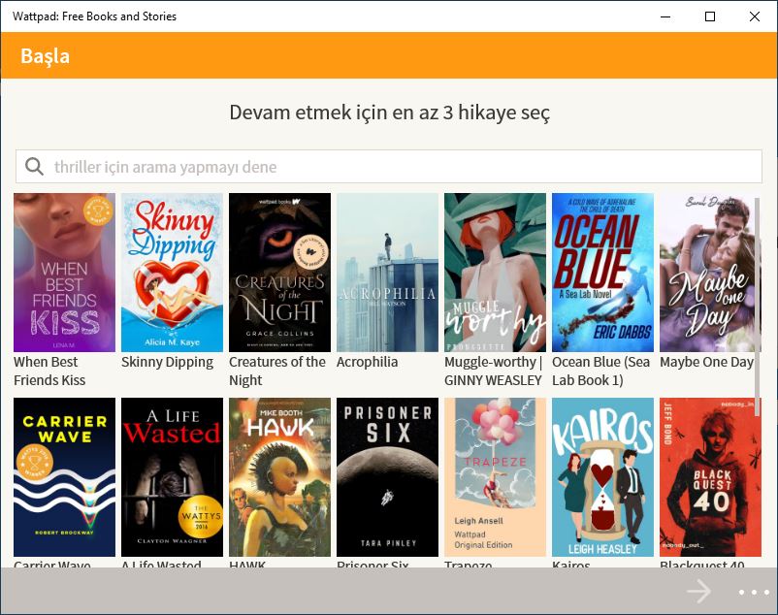Click the Başla header title
778x615 pixels.
coord(46,55)
